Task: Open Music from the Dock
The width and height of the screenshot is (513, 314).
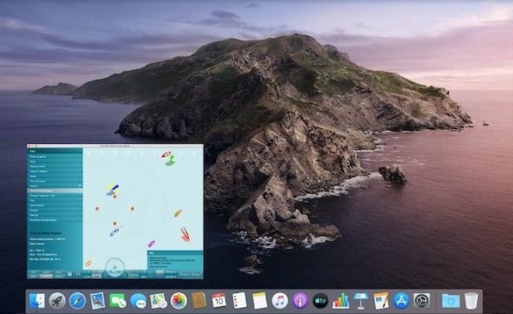Action: tap(280, 301)
